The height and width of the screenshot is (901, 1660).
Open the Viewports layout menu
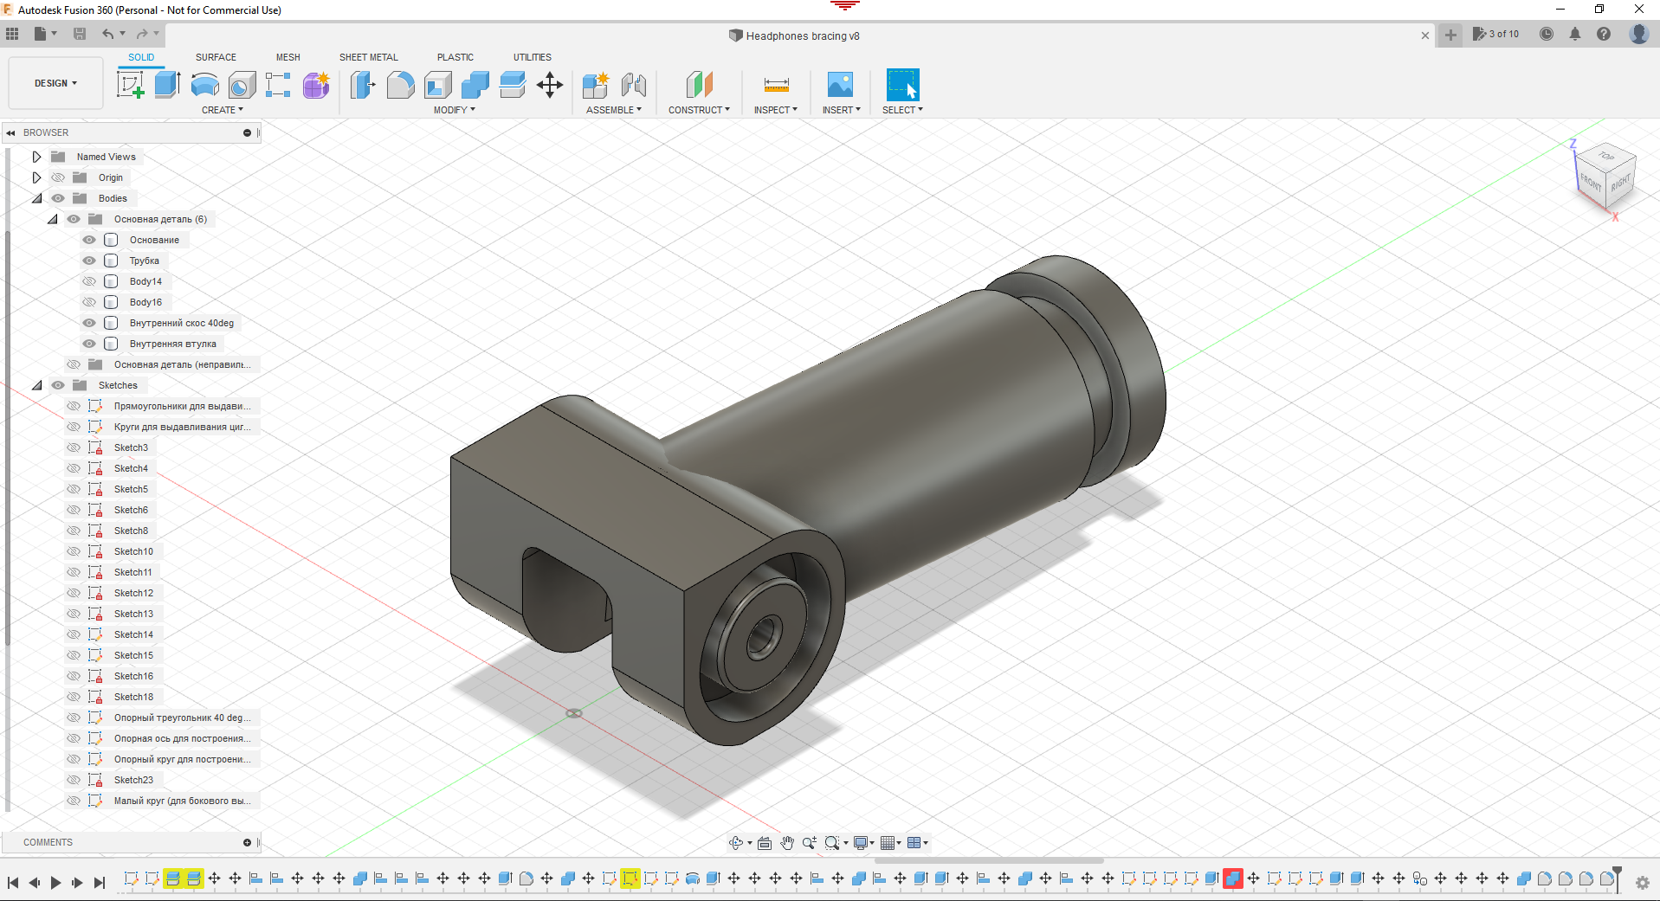pos(916,843)
